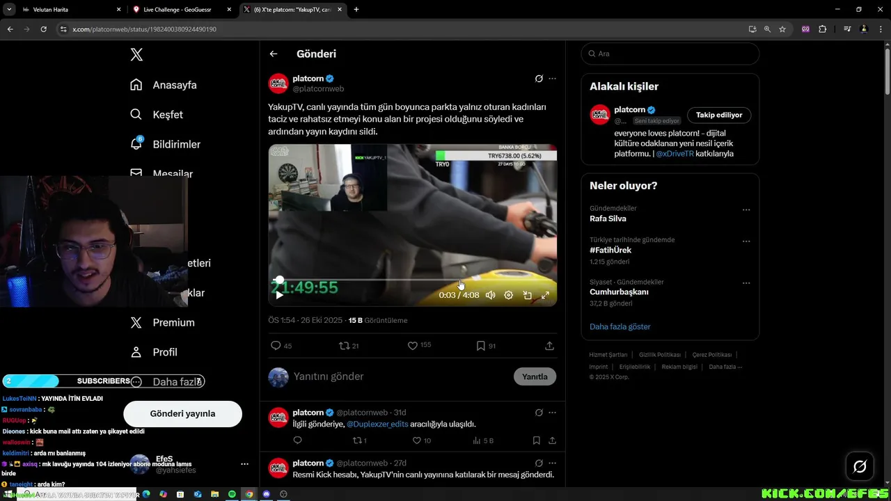Viewport: 891px width, 501px height.
Task: View analytics of the 31d reply (5 B)
Action: pos(483,440)
